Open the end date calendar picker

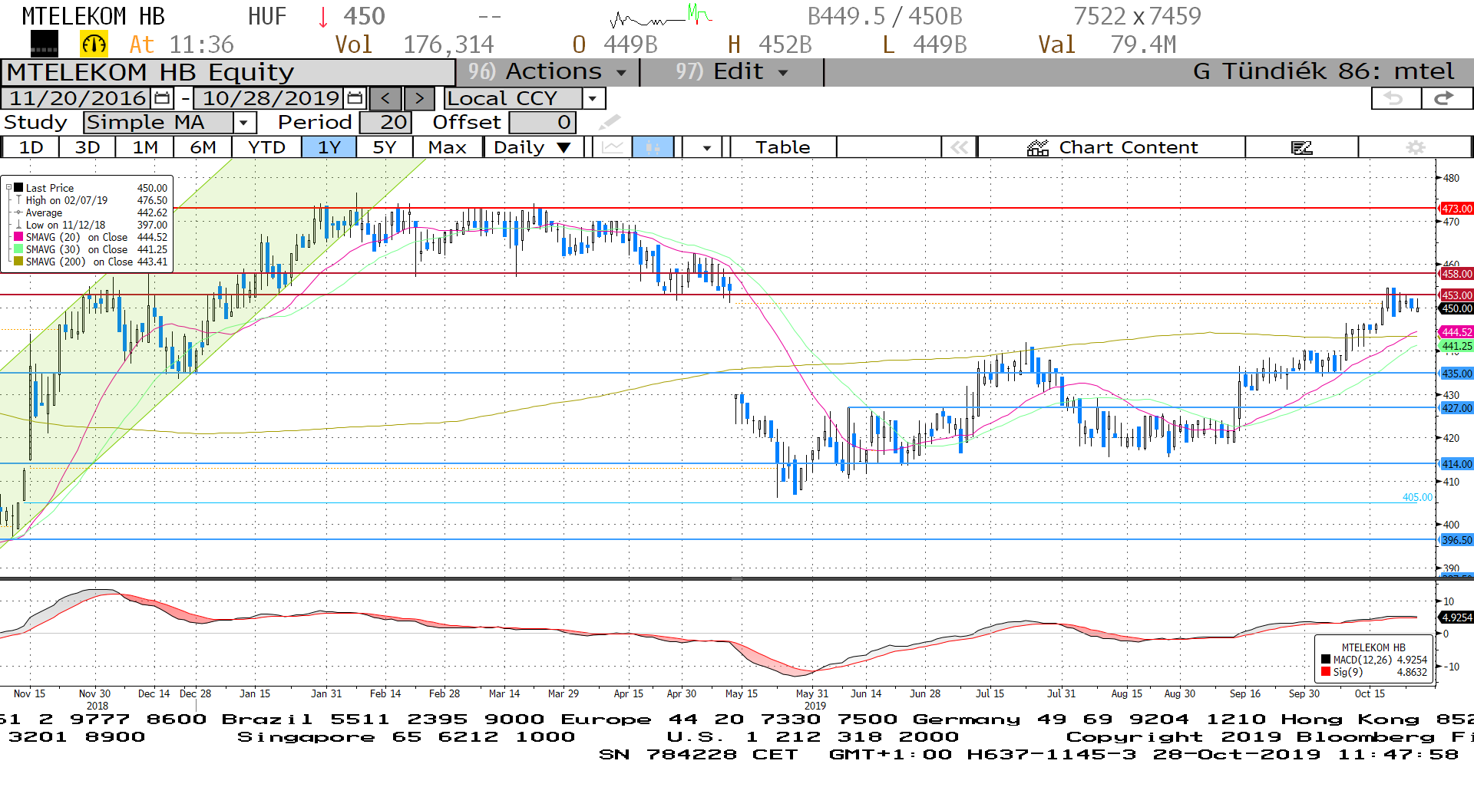click(355, 98)
